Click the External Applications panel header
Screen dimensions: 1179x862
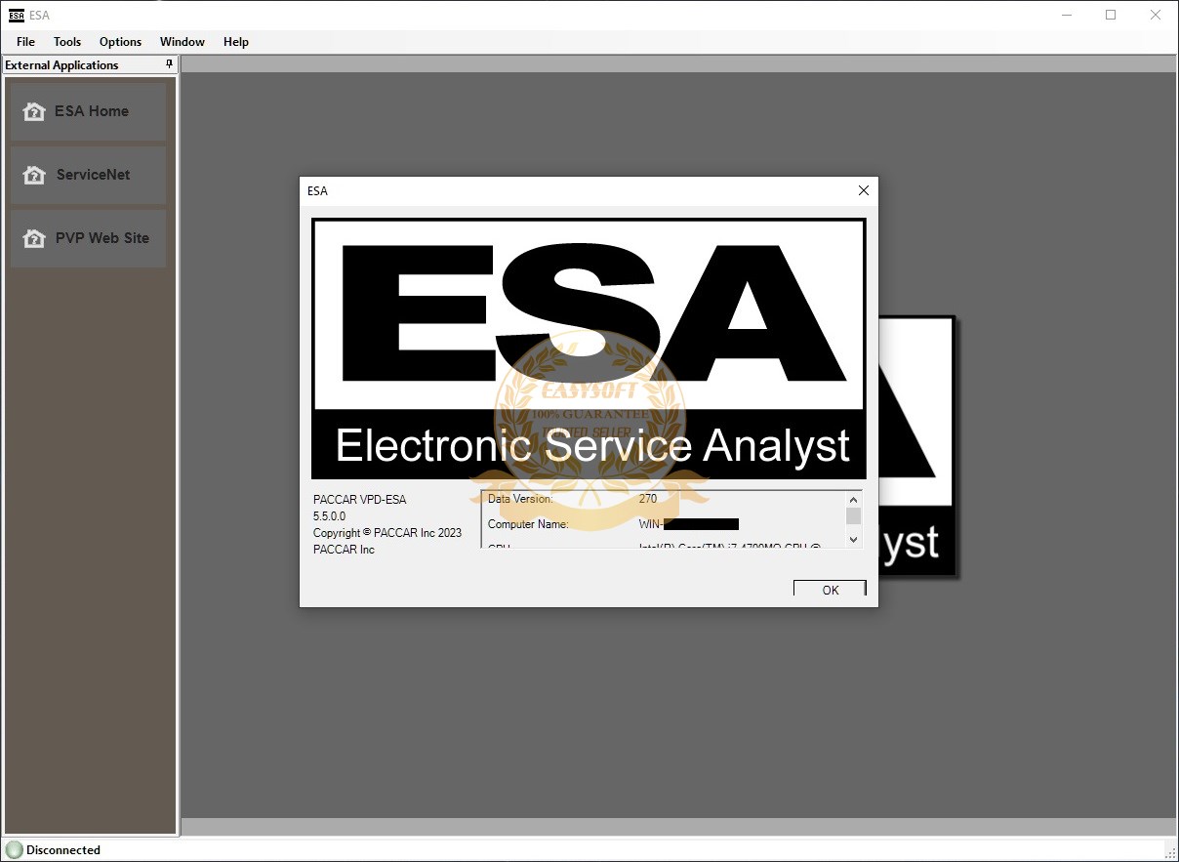90,65
